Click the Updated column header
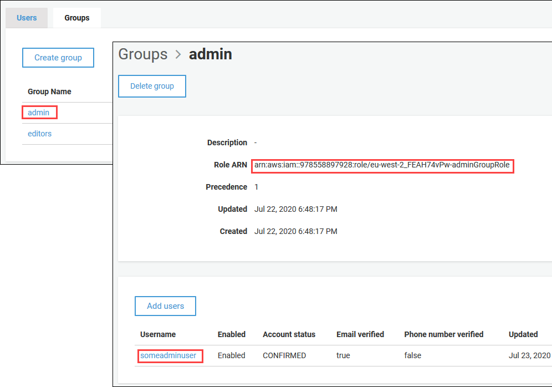 (523, 334)
